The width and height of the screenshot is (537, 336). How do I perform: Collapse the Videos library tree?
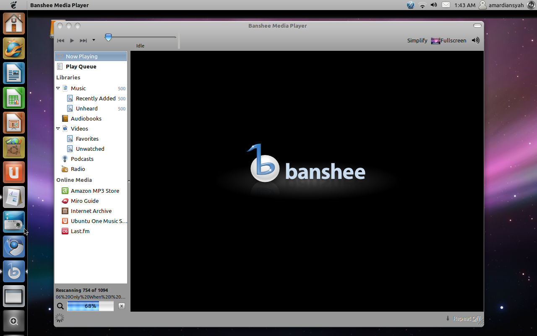coord(58,129)
